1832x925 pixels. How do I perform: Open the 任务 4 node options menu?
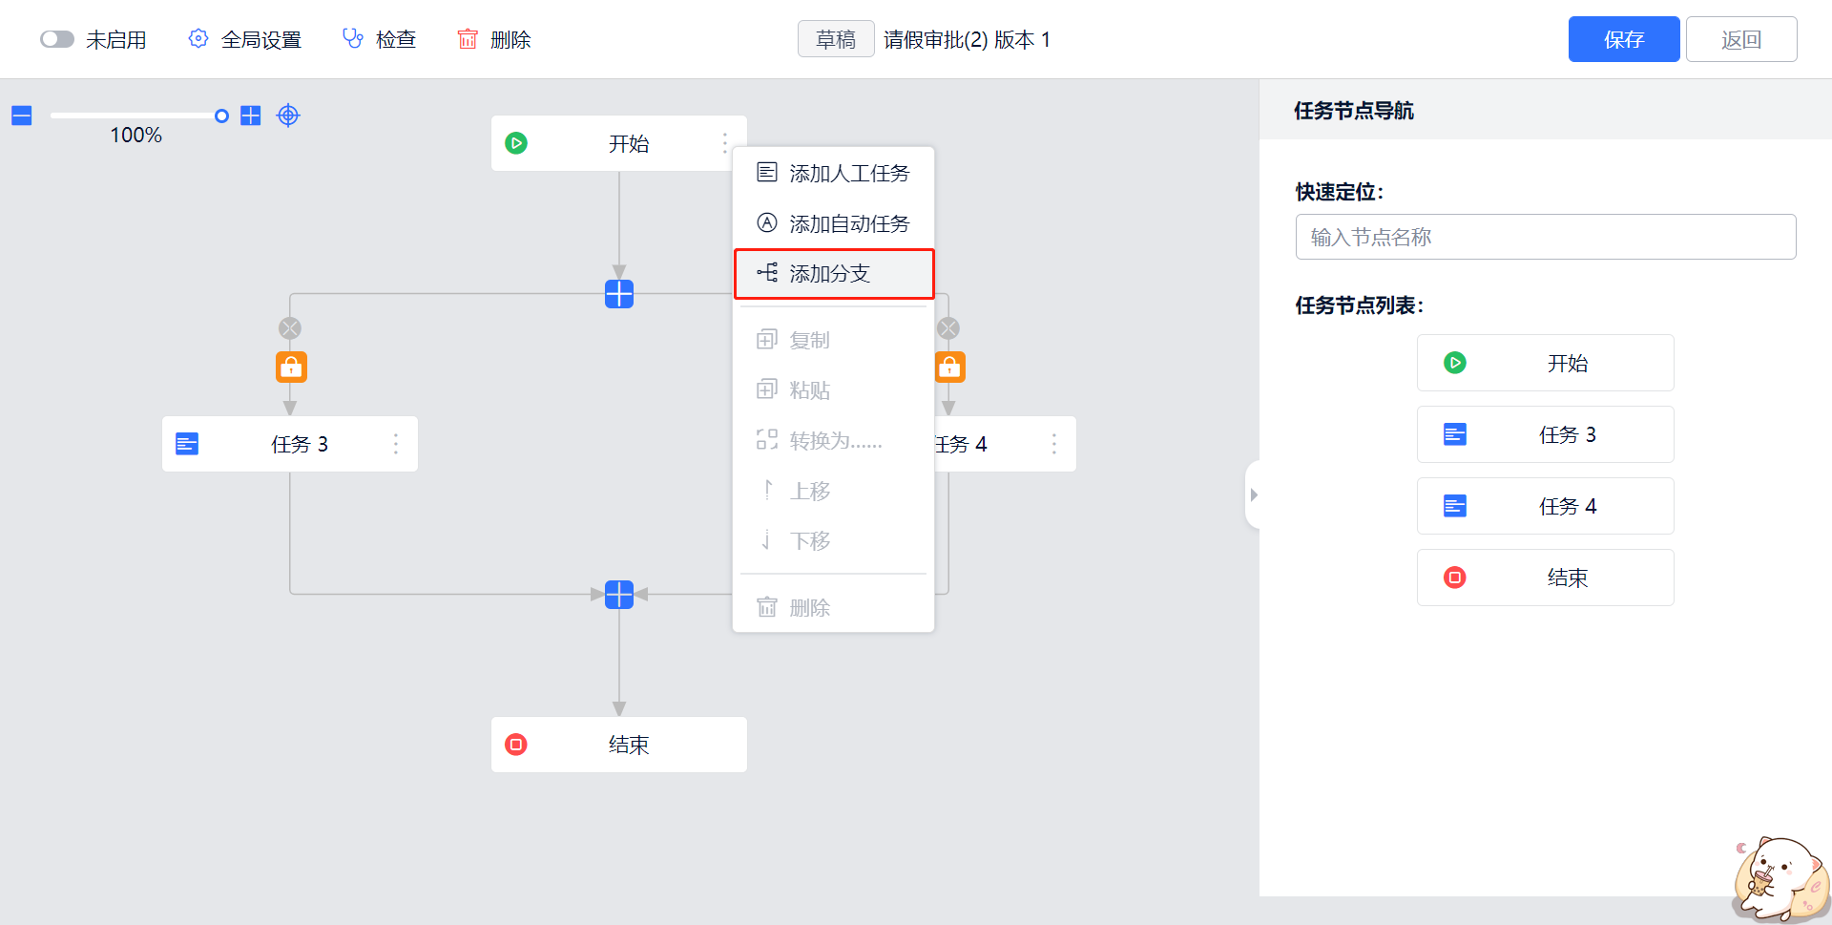pyautogui.click(x=1054, y=444)
